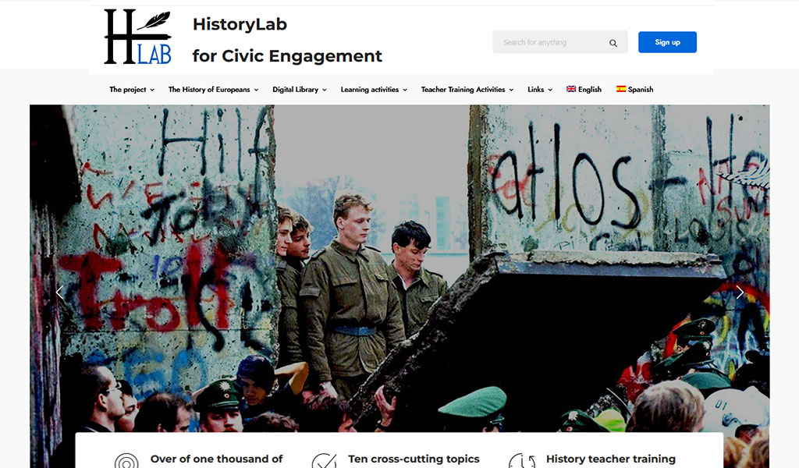Open The project menu
Viewport: 799px width, 468px height.
coord(127,89)
